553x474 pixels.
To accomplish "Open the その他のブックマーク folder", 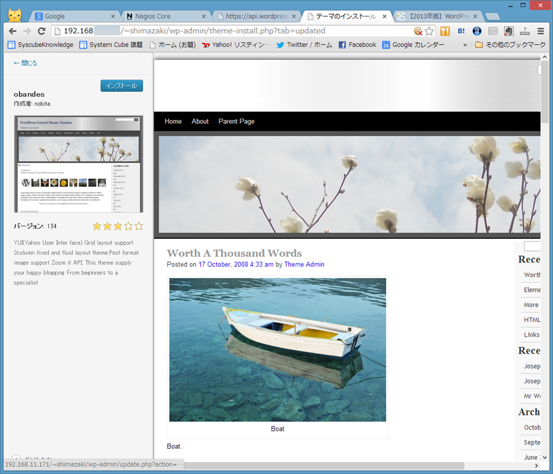I will (x=510, y=45).
